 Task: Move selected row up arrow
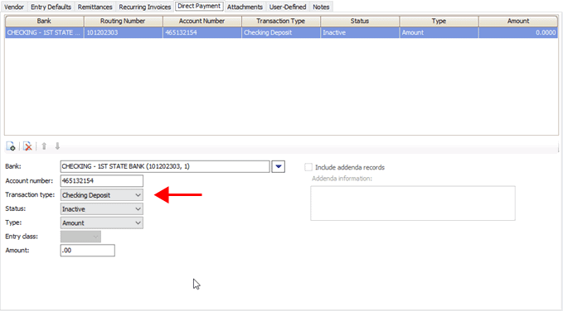click(x=44, y=146)
